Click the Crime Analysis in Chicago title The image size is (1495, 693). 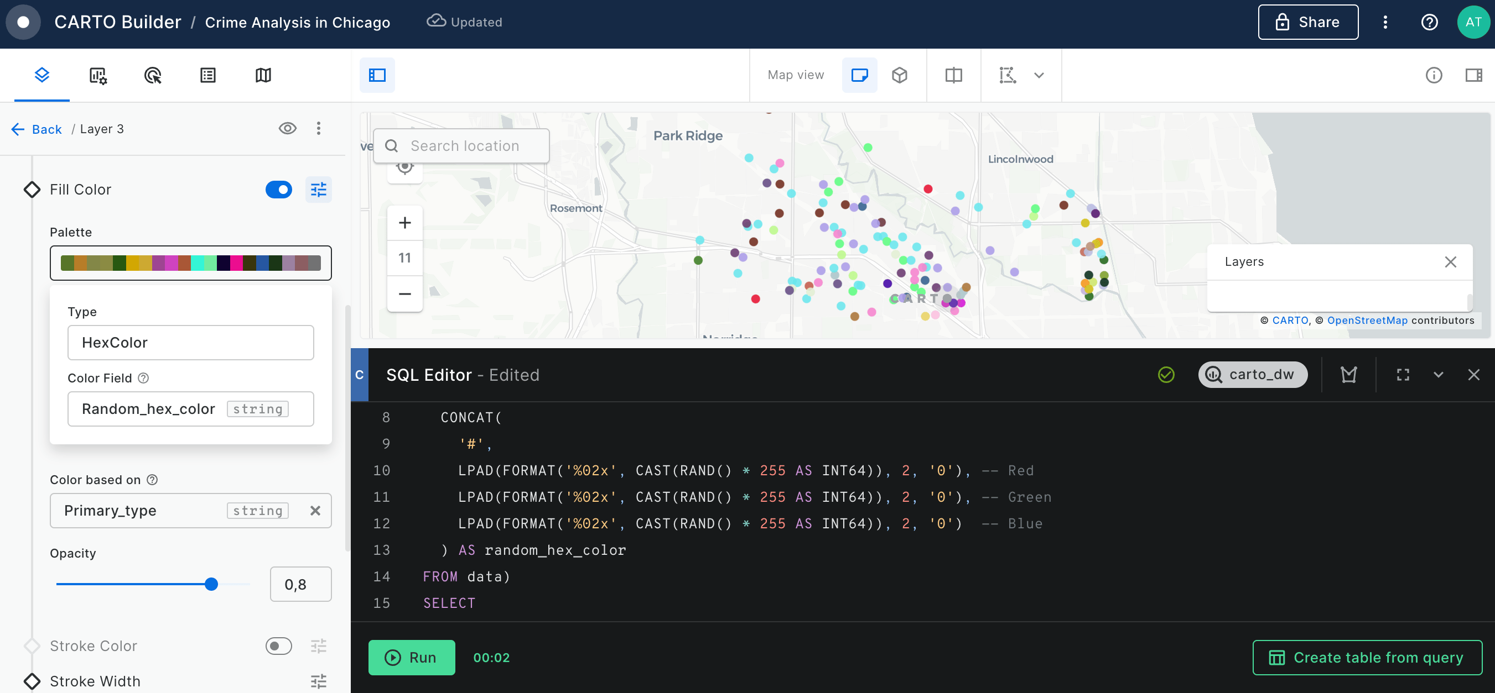tap(297, 22)
